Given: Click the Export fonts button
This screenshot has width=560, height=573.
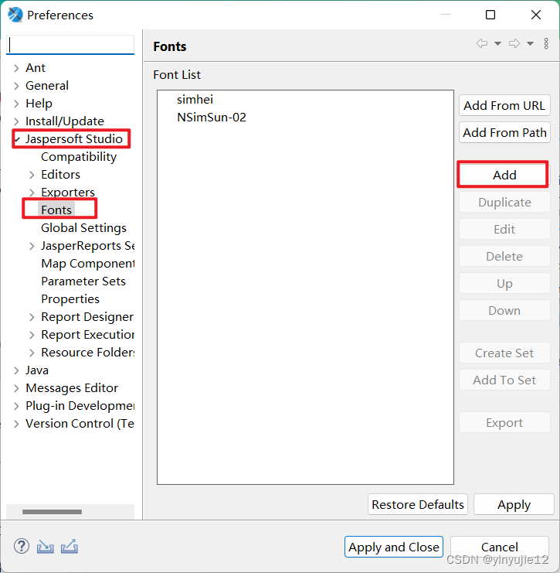Looking at the screenshot, I should 504,422.
